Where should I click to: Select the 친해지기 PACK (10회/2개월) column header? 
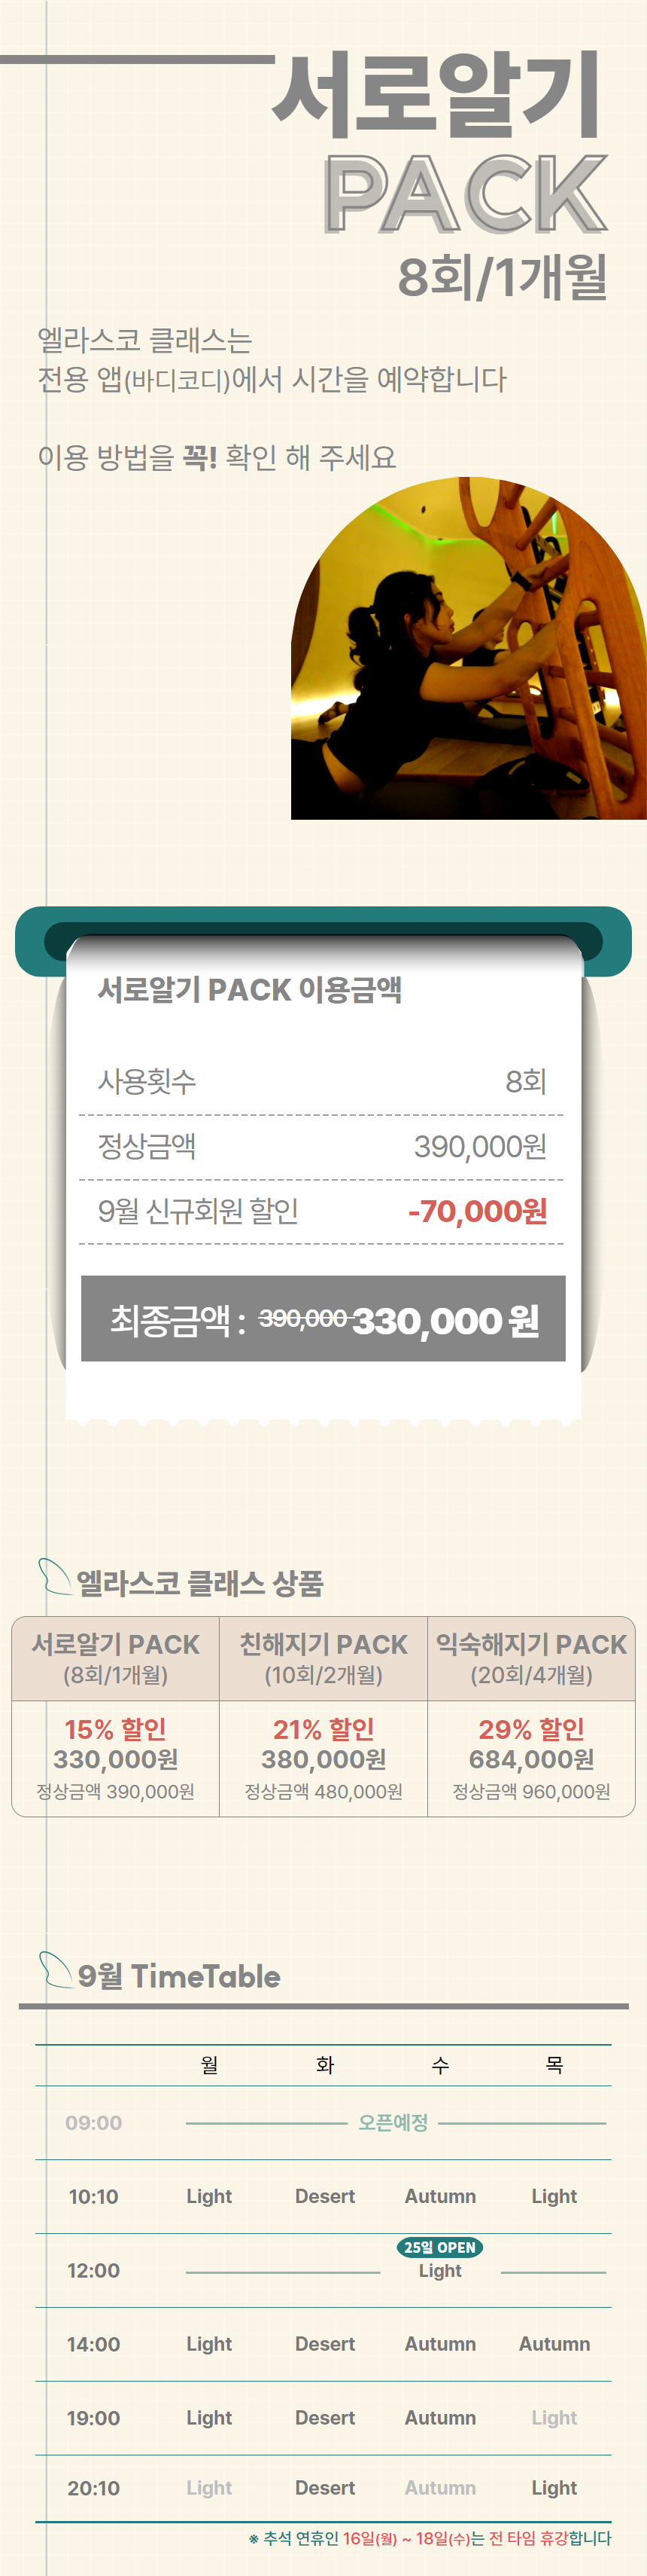pos(323,1658)
